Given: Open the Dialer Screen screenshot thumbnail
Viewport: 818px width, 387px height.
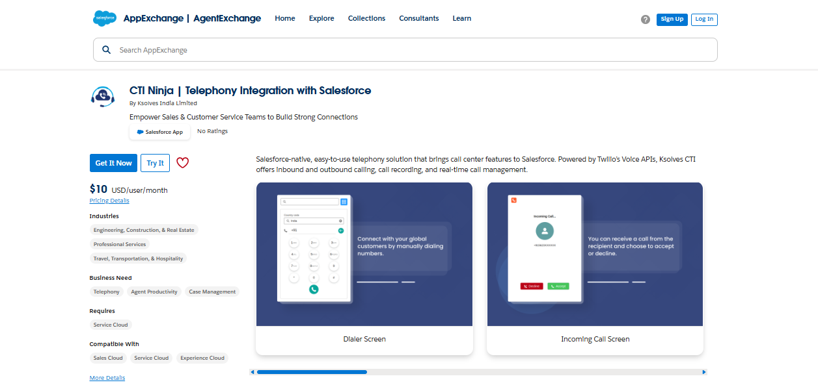Looking at the screenshot, I should click(364, 255).
